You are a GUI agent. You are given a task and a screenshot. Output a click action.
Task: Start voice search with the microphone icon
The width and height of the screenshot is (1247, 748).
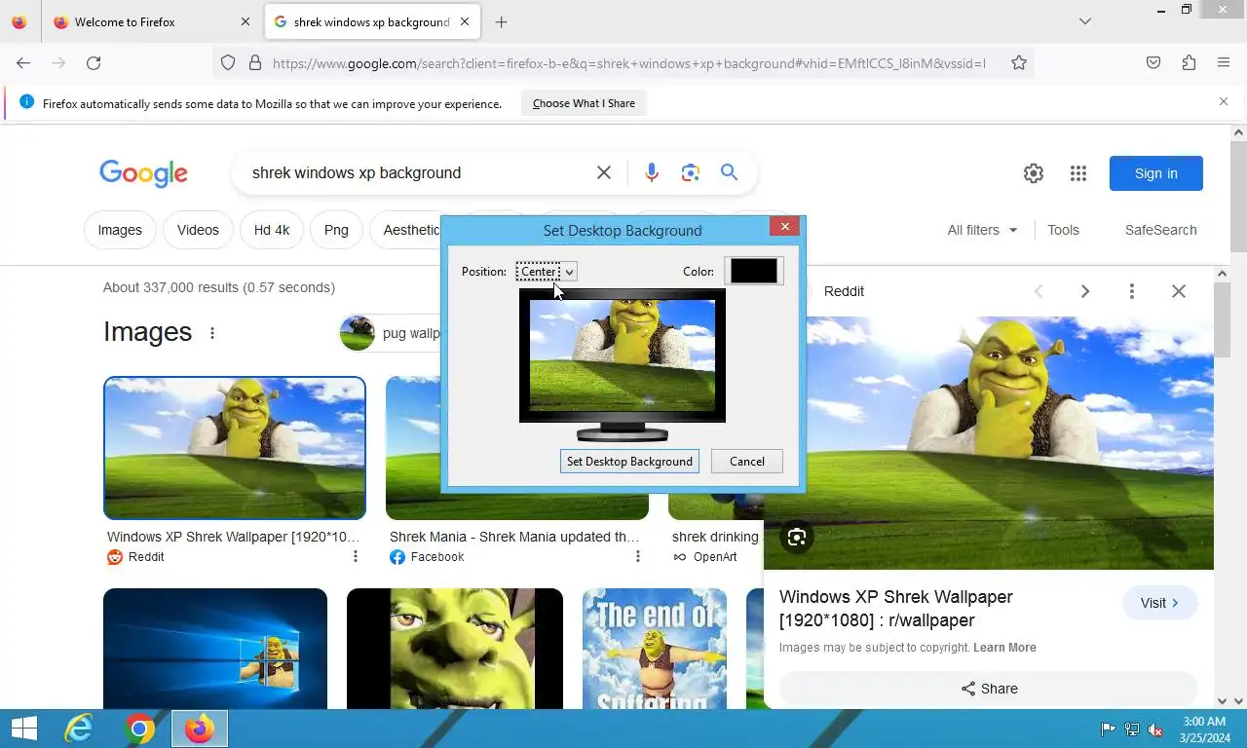tap(652, 172)
